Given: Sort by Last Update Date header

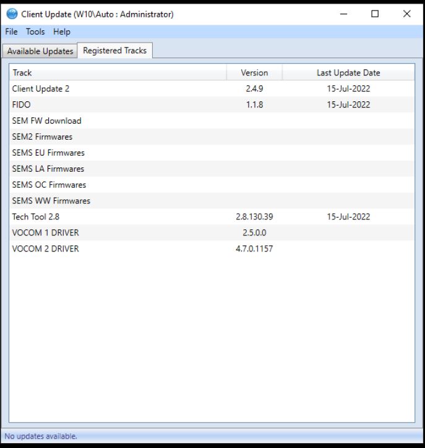Looking at the screenshot, I should tap(348, 72).
